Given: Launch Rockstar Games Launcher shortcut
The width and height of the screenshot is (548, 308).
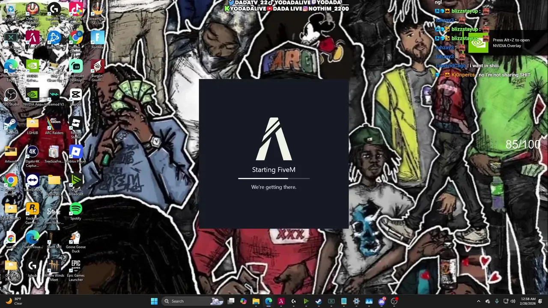Looking at the screenshot, I should pyautogui.click(x=33, y=213).
